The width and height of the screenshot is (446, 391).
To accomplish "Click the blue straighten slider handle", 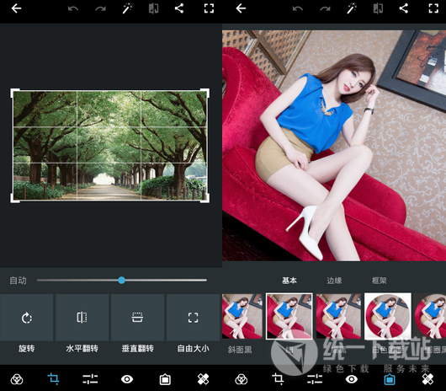I will (121, 281).
